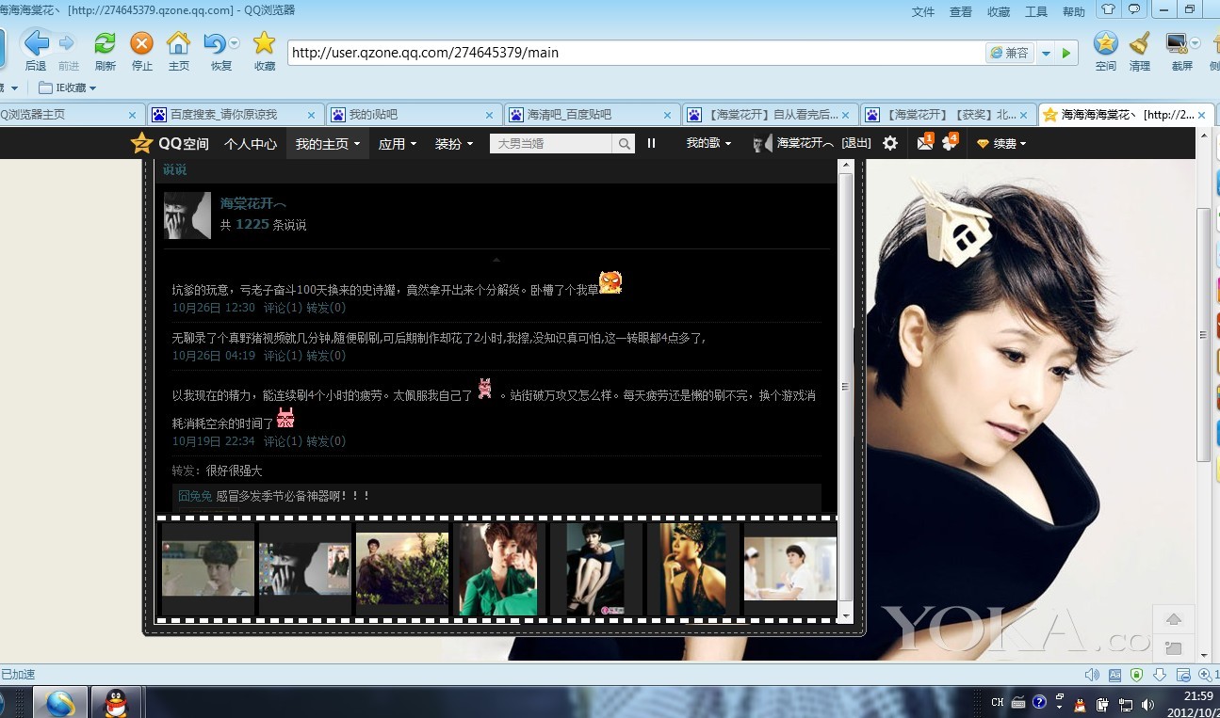Open the 装扮 dropdown menu
This screenshot has height=718, width=1220.
point(454,144)
